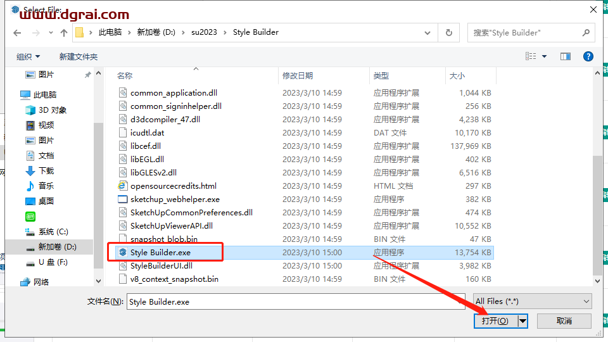Click the 137,969 KB size cell
The width and height of the screenshot is (608, 342).
[471, 146]
